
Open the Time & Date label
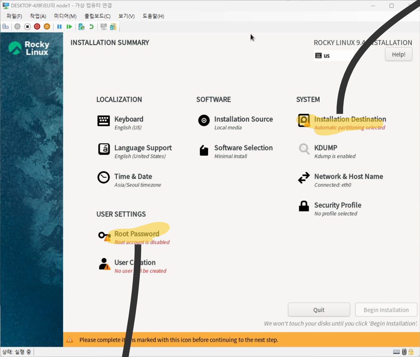click(x=133, y=176)
